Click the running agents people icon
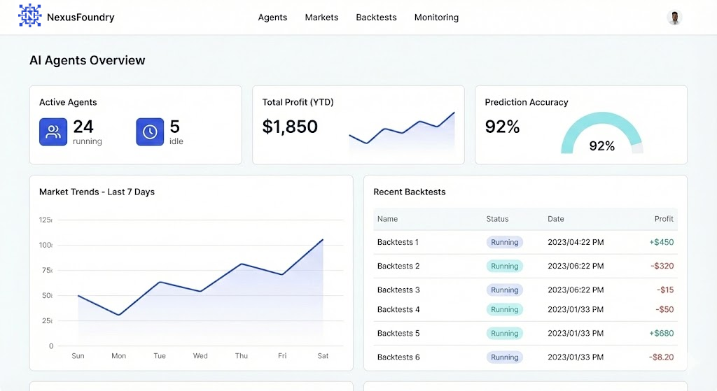The image size is (717, 391). pos(53,132)
